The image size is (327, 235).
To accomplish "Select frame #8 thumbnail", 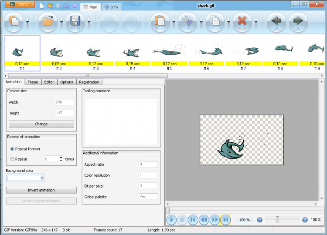I will (x=280, y=53).
